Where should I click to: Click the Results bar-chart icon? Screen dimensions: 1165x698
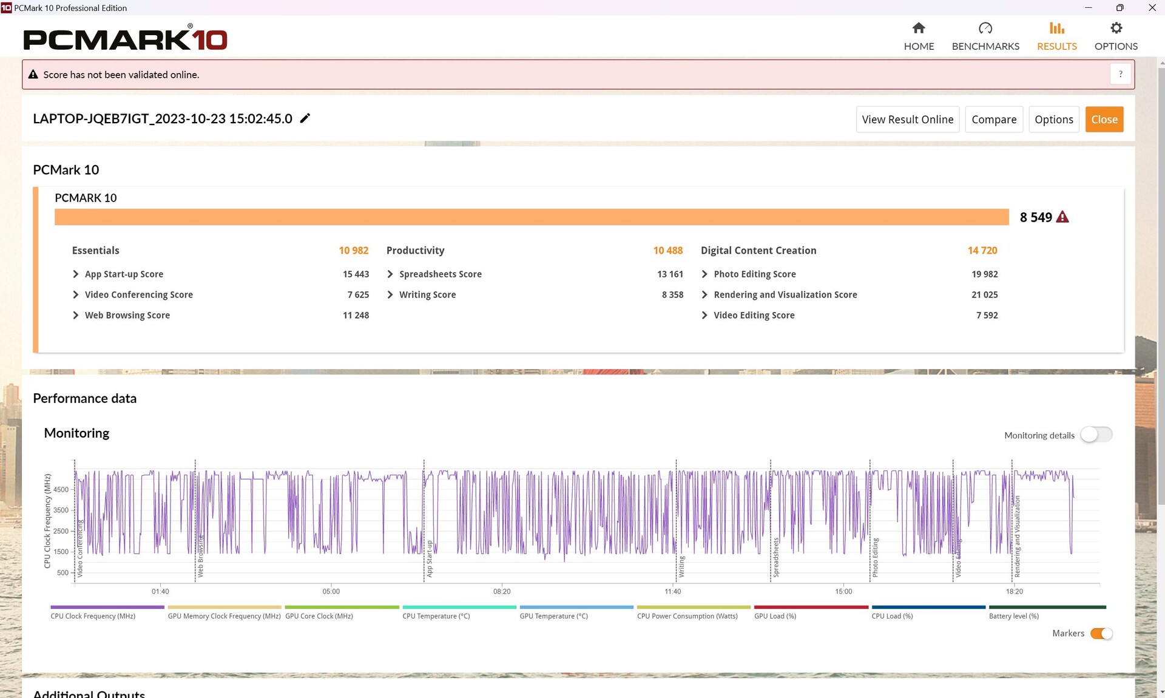1056,28
